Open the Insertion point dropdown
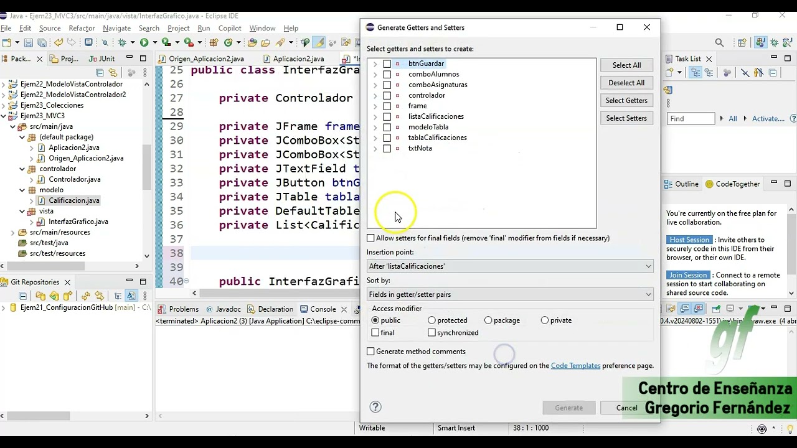 click(510, 266)
